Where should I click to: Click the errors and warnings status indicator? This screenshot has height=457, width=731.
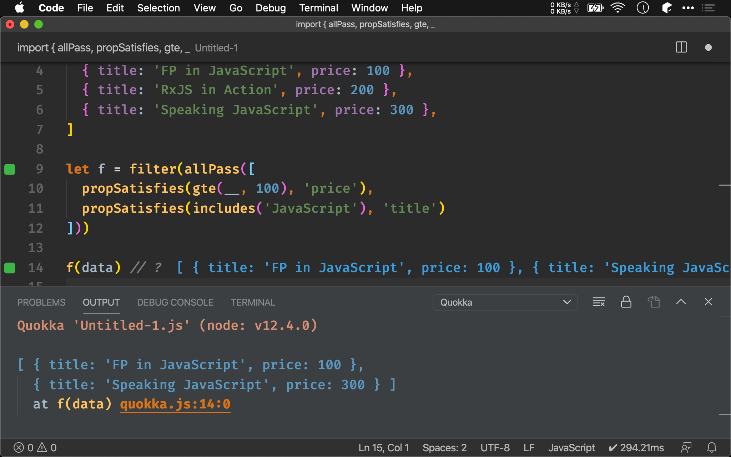coord(35,448)
